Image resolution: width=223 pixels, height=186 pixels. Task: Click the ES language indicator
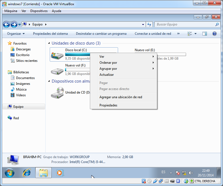click(x=163, y=172)
